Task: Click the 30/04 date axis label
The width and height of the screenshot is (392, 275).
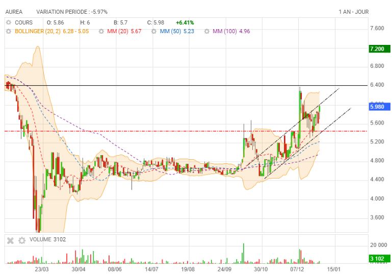Action: [79, 269]
